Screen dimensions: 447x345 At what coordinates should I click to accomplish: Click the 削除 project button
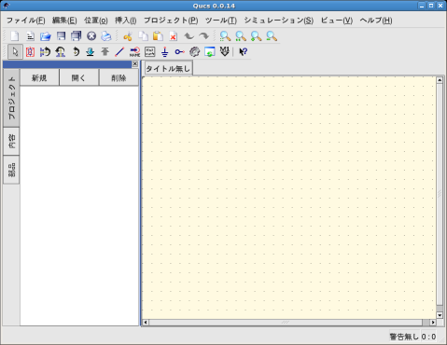(x=119, y=77)
